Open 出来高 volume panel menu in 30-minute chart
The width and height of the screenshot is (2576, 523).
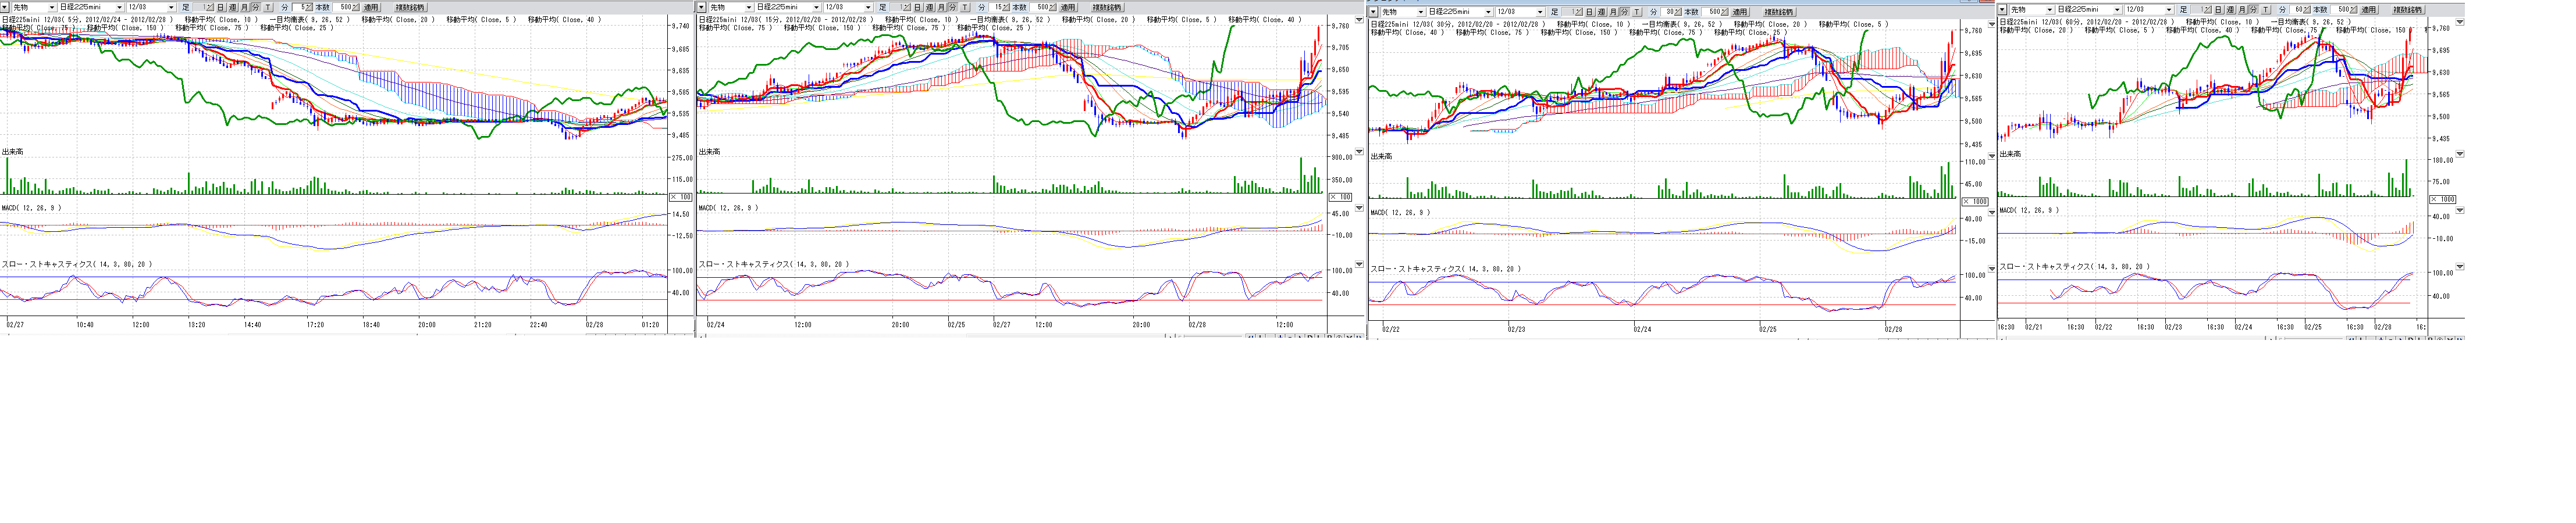[1991, 156]
